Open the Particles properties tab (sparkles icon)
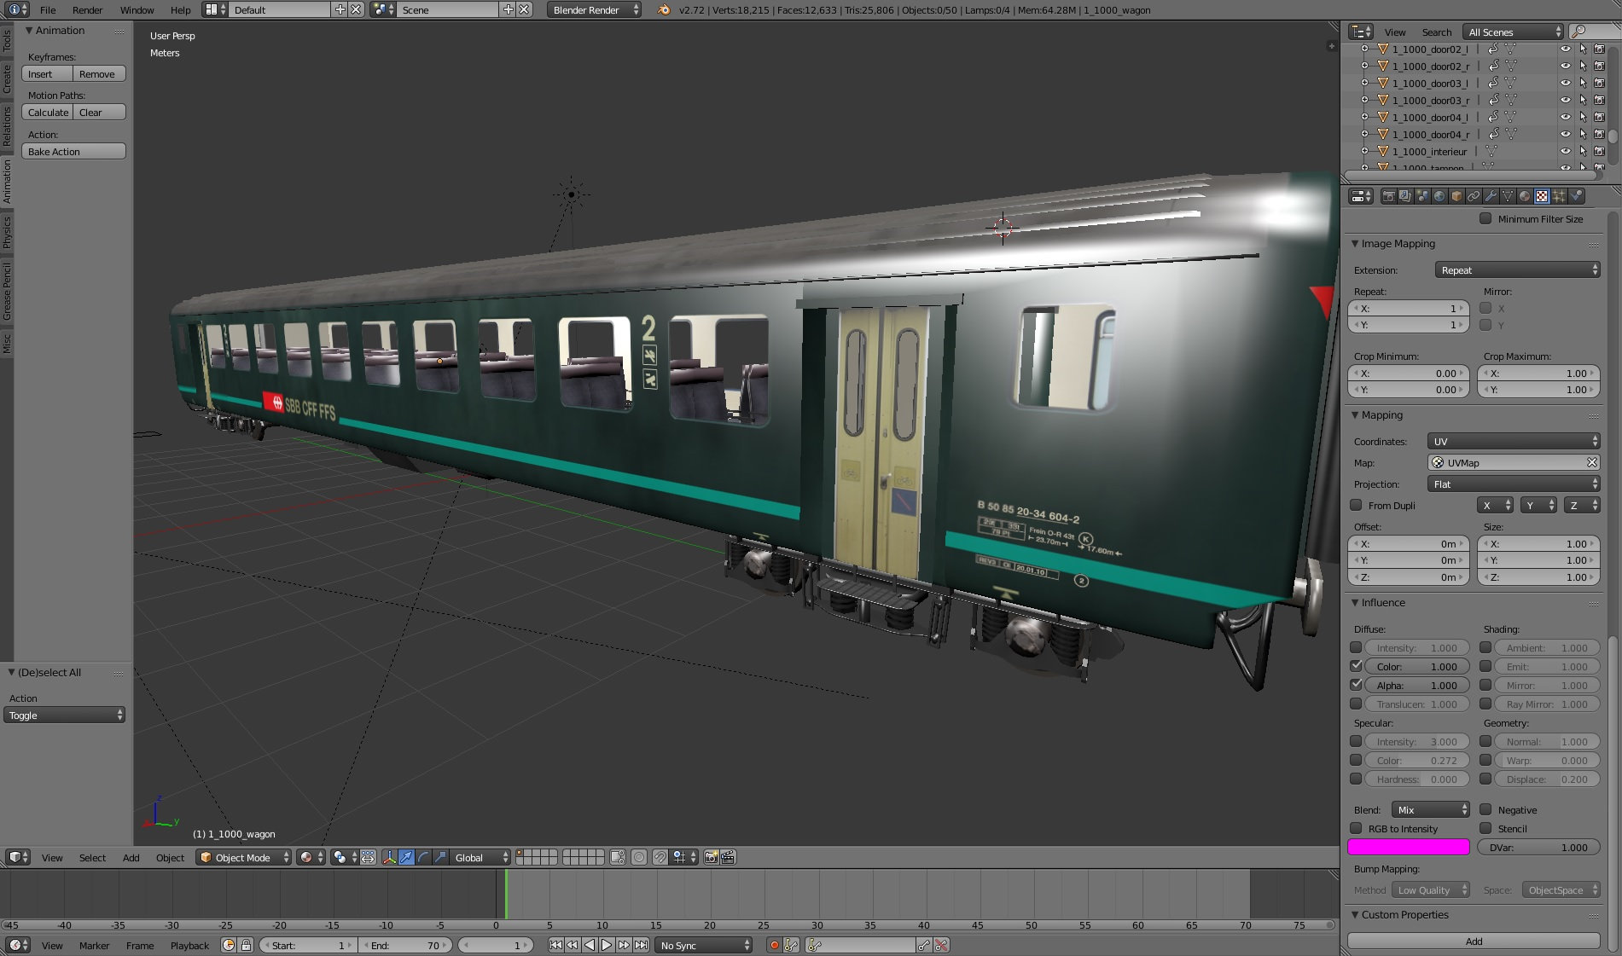 [1559, 196]
